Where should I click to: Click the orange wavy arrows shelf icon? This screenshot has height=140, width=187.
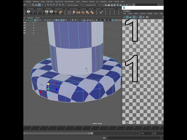pos(83,12)
